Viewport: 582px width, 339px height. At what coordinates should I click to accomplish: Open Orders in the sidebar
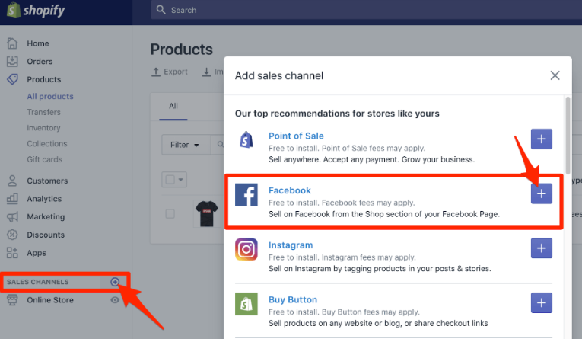tap(40, 62)
